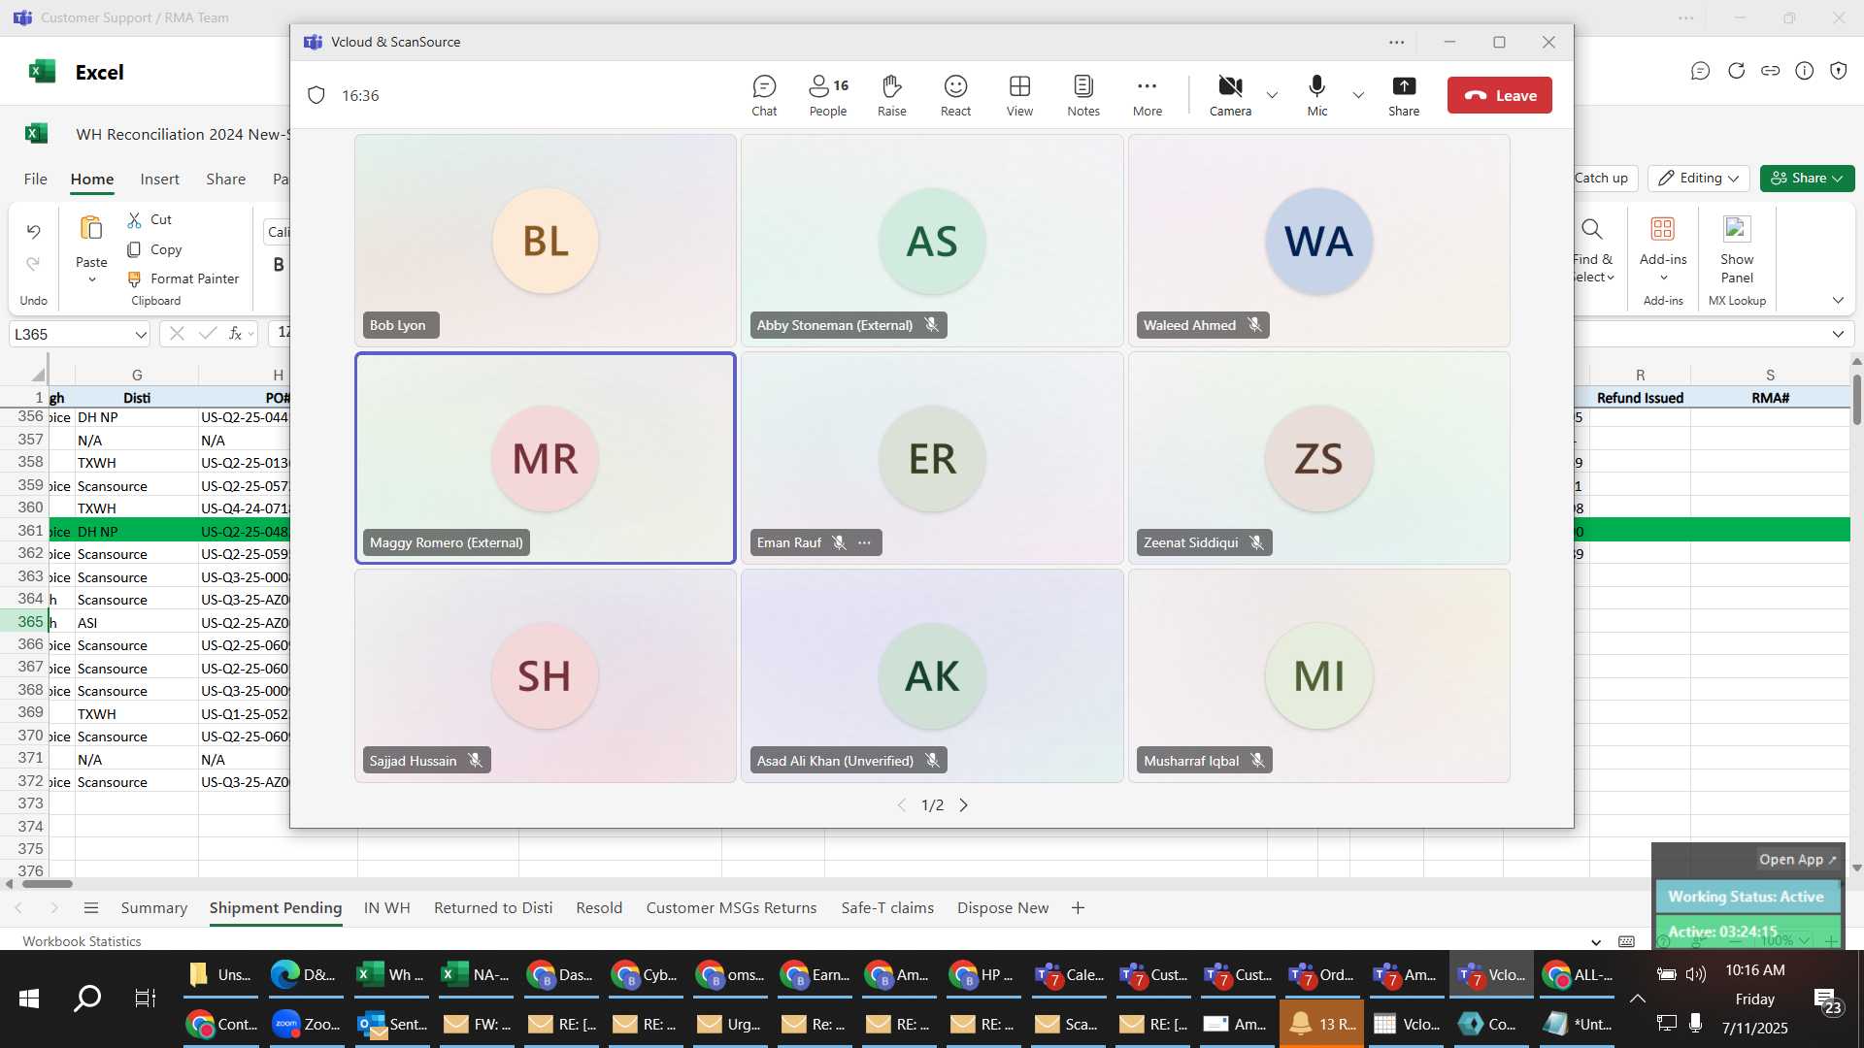Collapse the Excel ribbon chevron
This screenshot has height=1048, width=1864.
1838,300
